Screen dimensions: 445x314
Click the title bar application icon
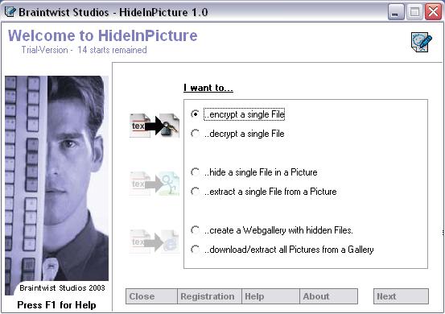pos(10,12)
